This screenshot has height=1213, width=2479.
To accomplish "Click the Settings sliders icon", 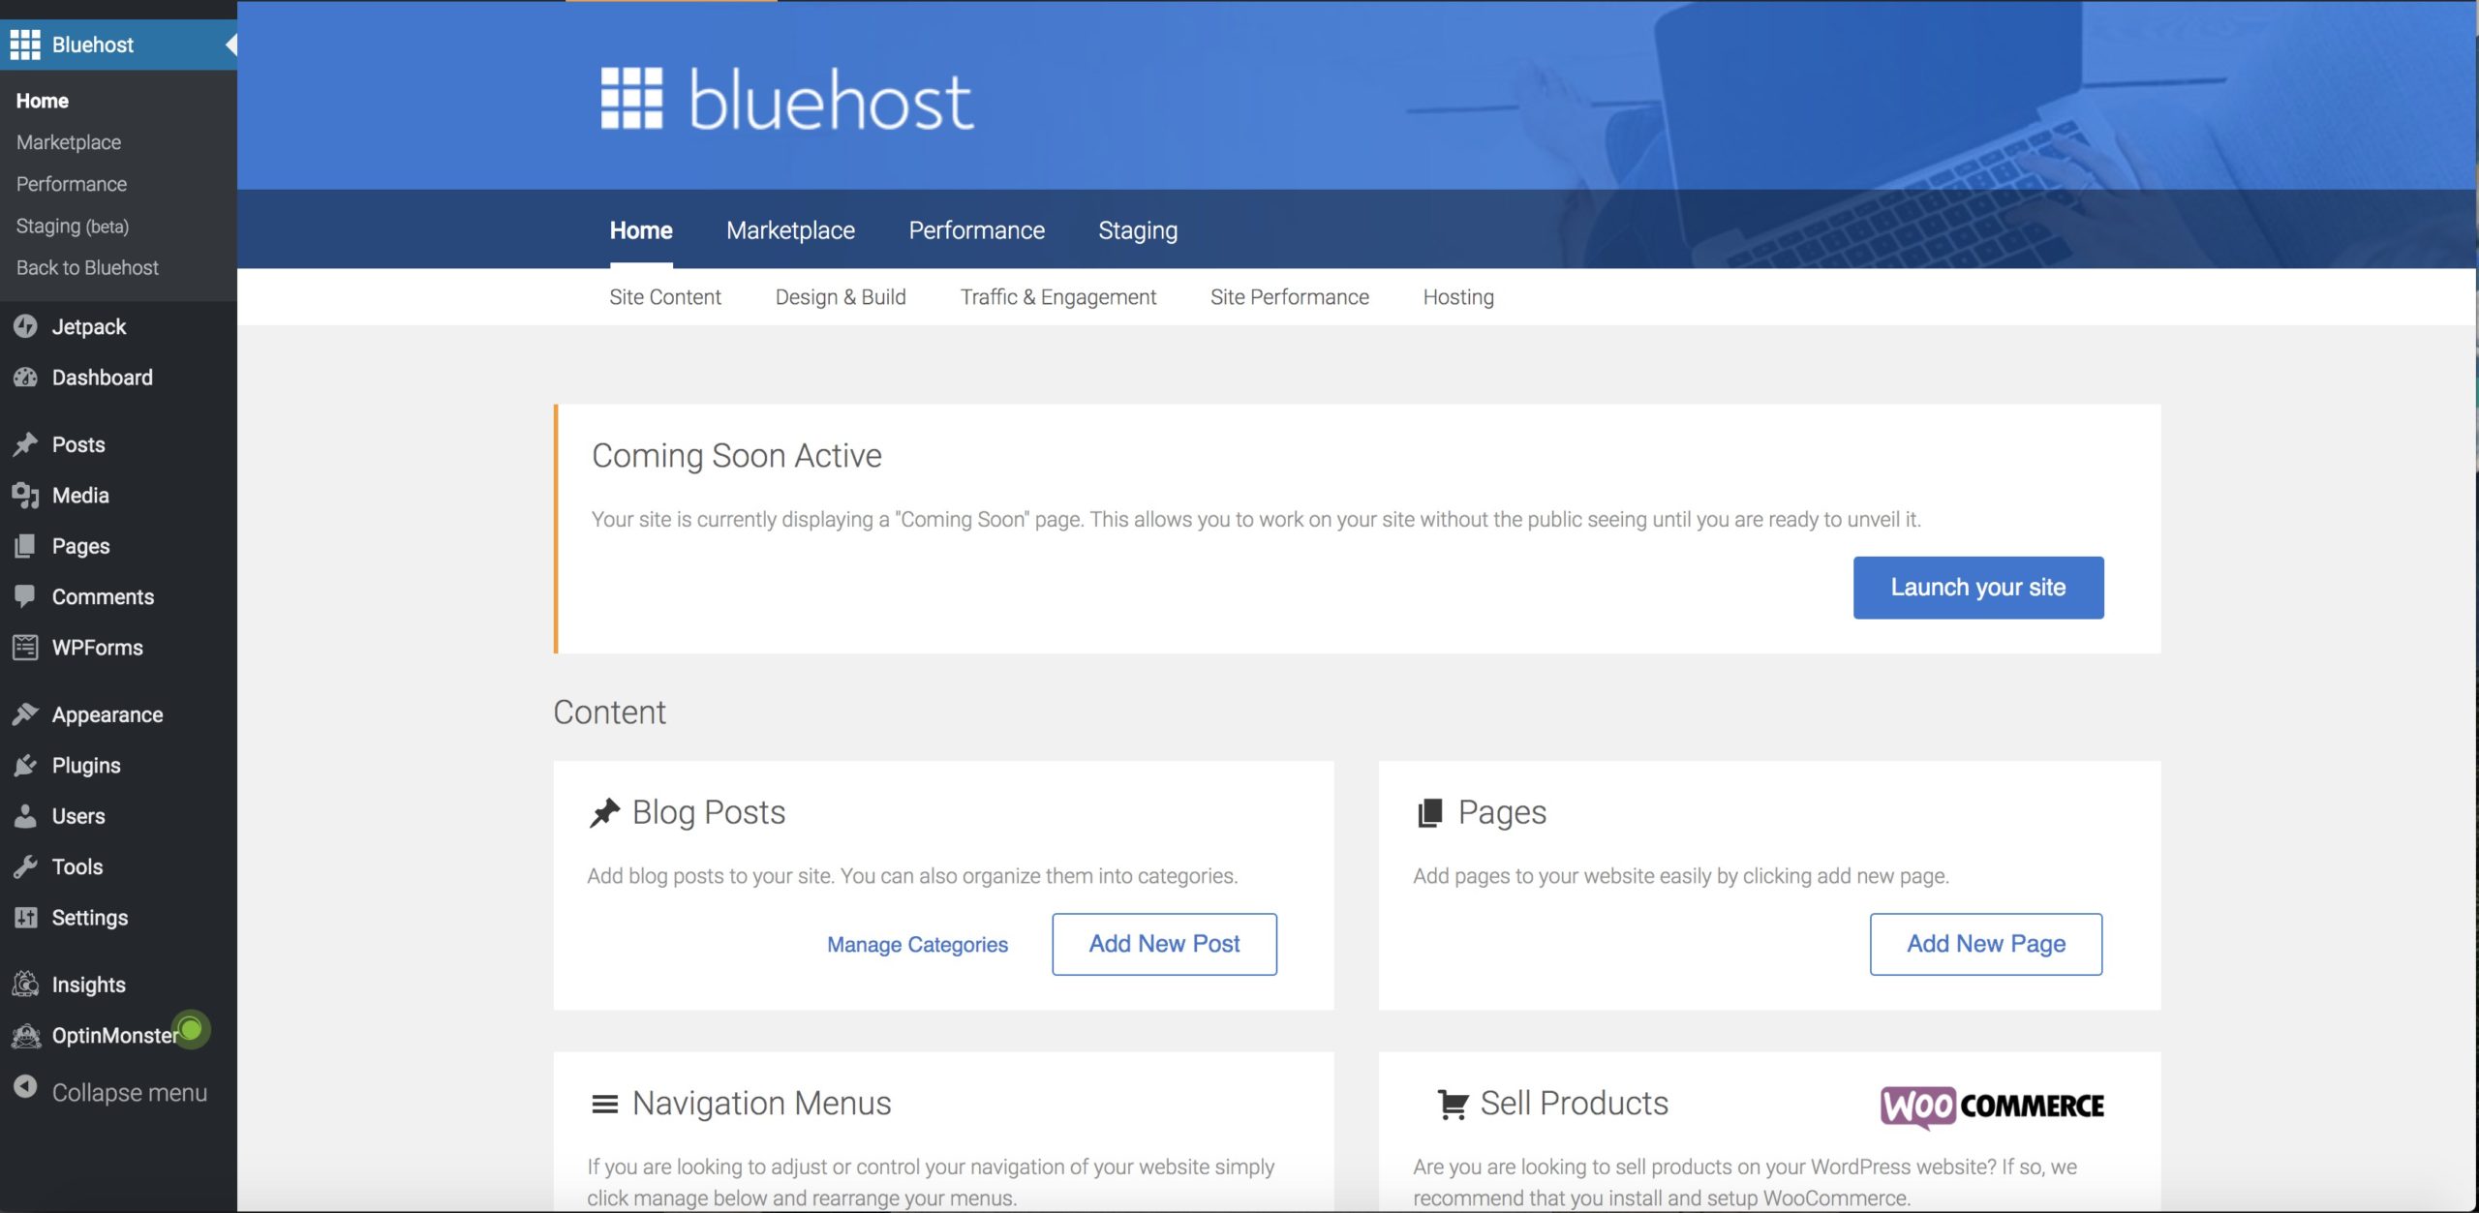I will coord(25,918).
